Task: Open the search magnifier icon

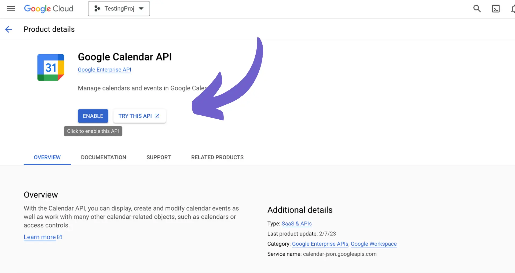Action: [x=477, y=9]
